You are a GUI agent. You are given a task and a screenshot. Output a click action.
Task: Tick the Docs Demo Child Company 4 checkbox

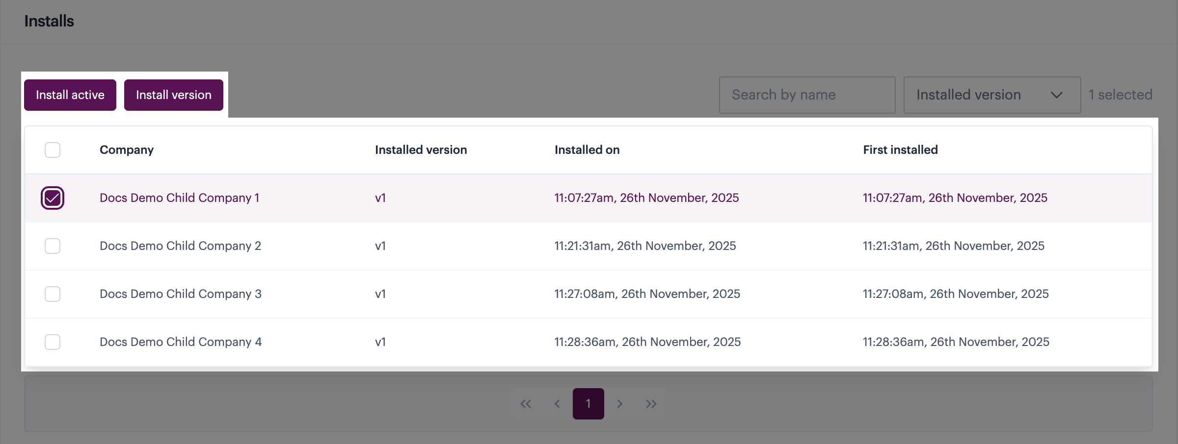pos(53,342)
